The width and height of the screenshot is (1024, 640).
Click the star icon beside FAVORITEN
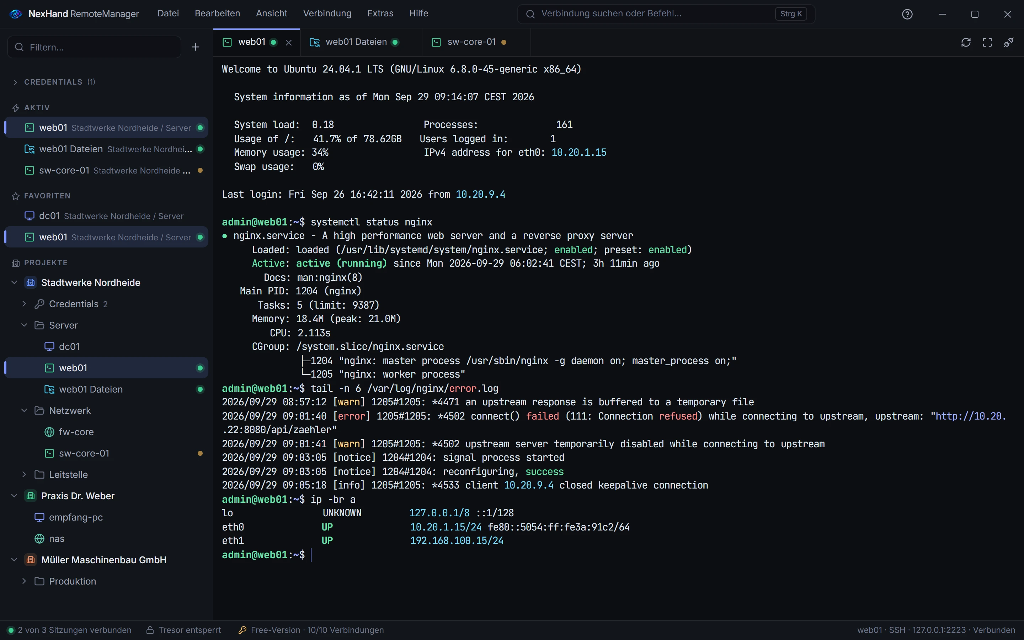[x=16, y=196]
